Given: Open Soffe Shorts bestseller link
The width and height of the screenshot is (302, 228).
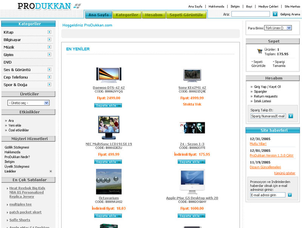Looking at the screenshot, I should tap(20, 220).
